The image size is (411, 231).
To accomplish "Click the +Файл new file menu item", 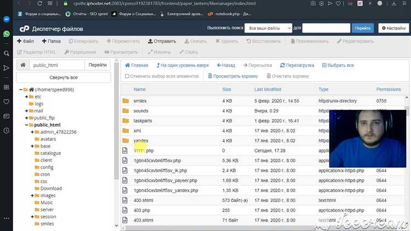I will [26, 41].
